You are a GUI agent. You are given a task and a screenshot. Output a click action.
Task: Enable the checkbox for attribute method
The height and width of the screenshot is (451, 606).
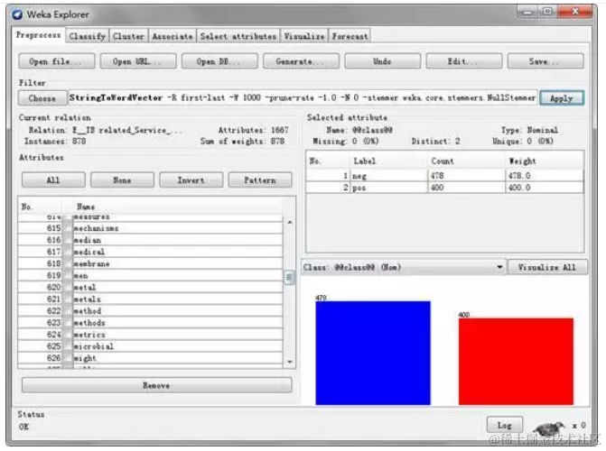coord(68,311)
